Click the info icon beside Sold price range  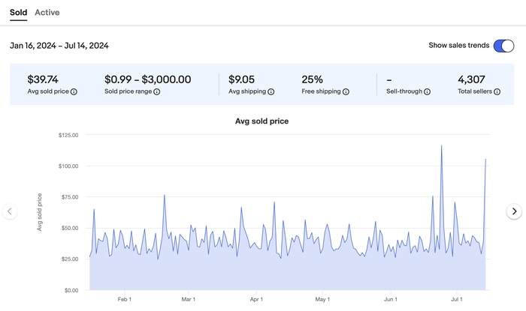click(156, 92)
